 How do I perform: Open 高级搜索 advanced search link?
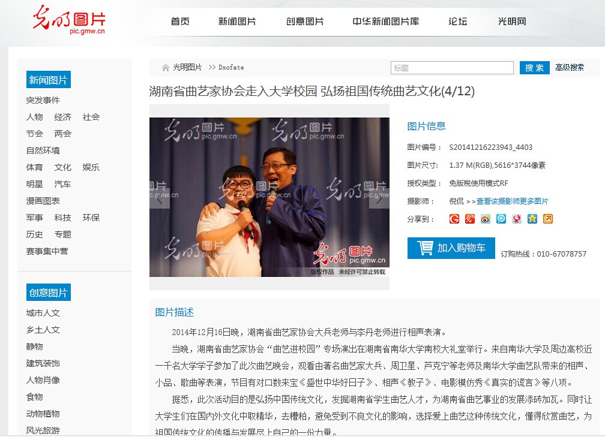[570, 68]
